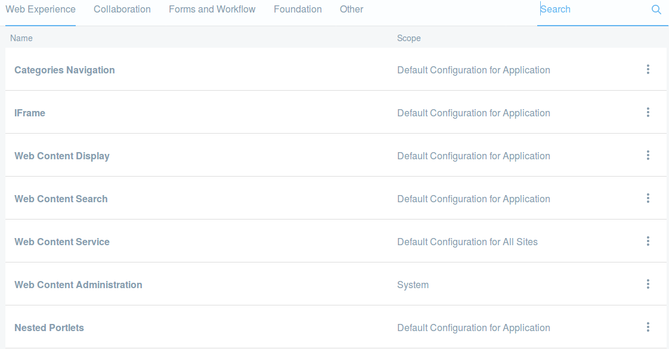Click scope text in Categories Navigation row
The height and width of the screenshot is (349, 669).
click(x=473, y=70)
